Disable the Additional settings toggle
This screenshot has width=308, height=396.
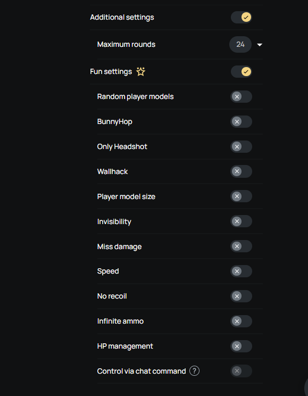click(x=241, y=17)
